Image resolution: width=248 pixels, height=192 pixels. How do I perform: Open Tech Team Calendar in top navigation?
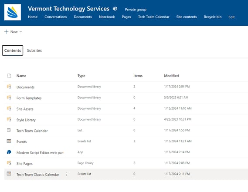click(x=153, y=17)
